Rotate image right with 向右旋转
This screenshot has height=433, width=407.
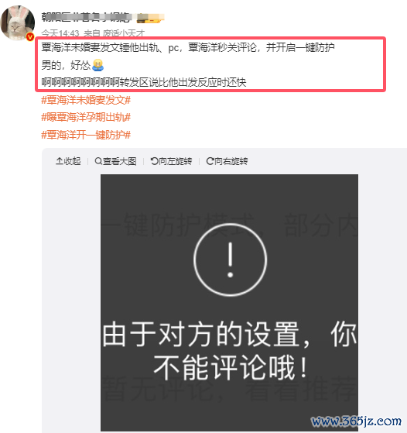click(227, 161)
